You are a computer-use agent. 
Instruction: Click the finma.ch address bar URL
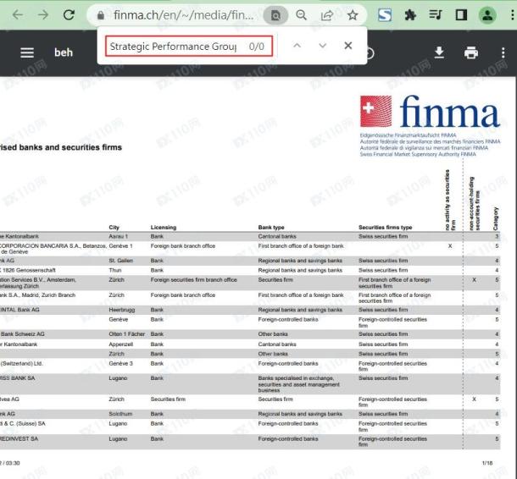coord(183,15)
